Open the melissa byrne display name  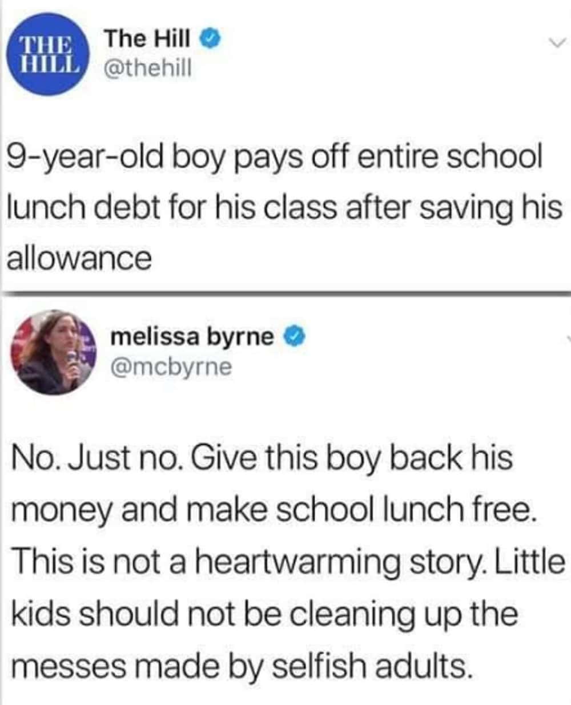coord(192,337)
